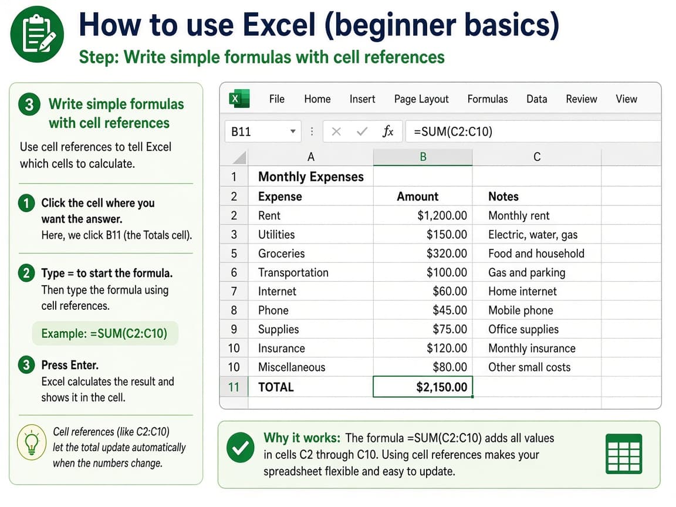Select the Supplies cell

tap(311, 329)
